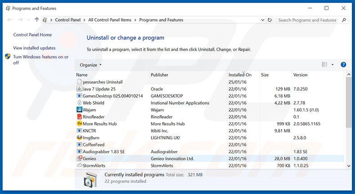
Task: Click the scrollbar up arrow
Action: pyautogui.click(x=349, y=74)
